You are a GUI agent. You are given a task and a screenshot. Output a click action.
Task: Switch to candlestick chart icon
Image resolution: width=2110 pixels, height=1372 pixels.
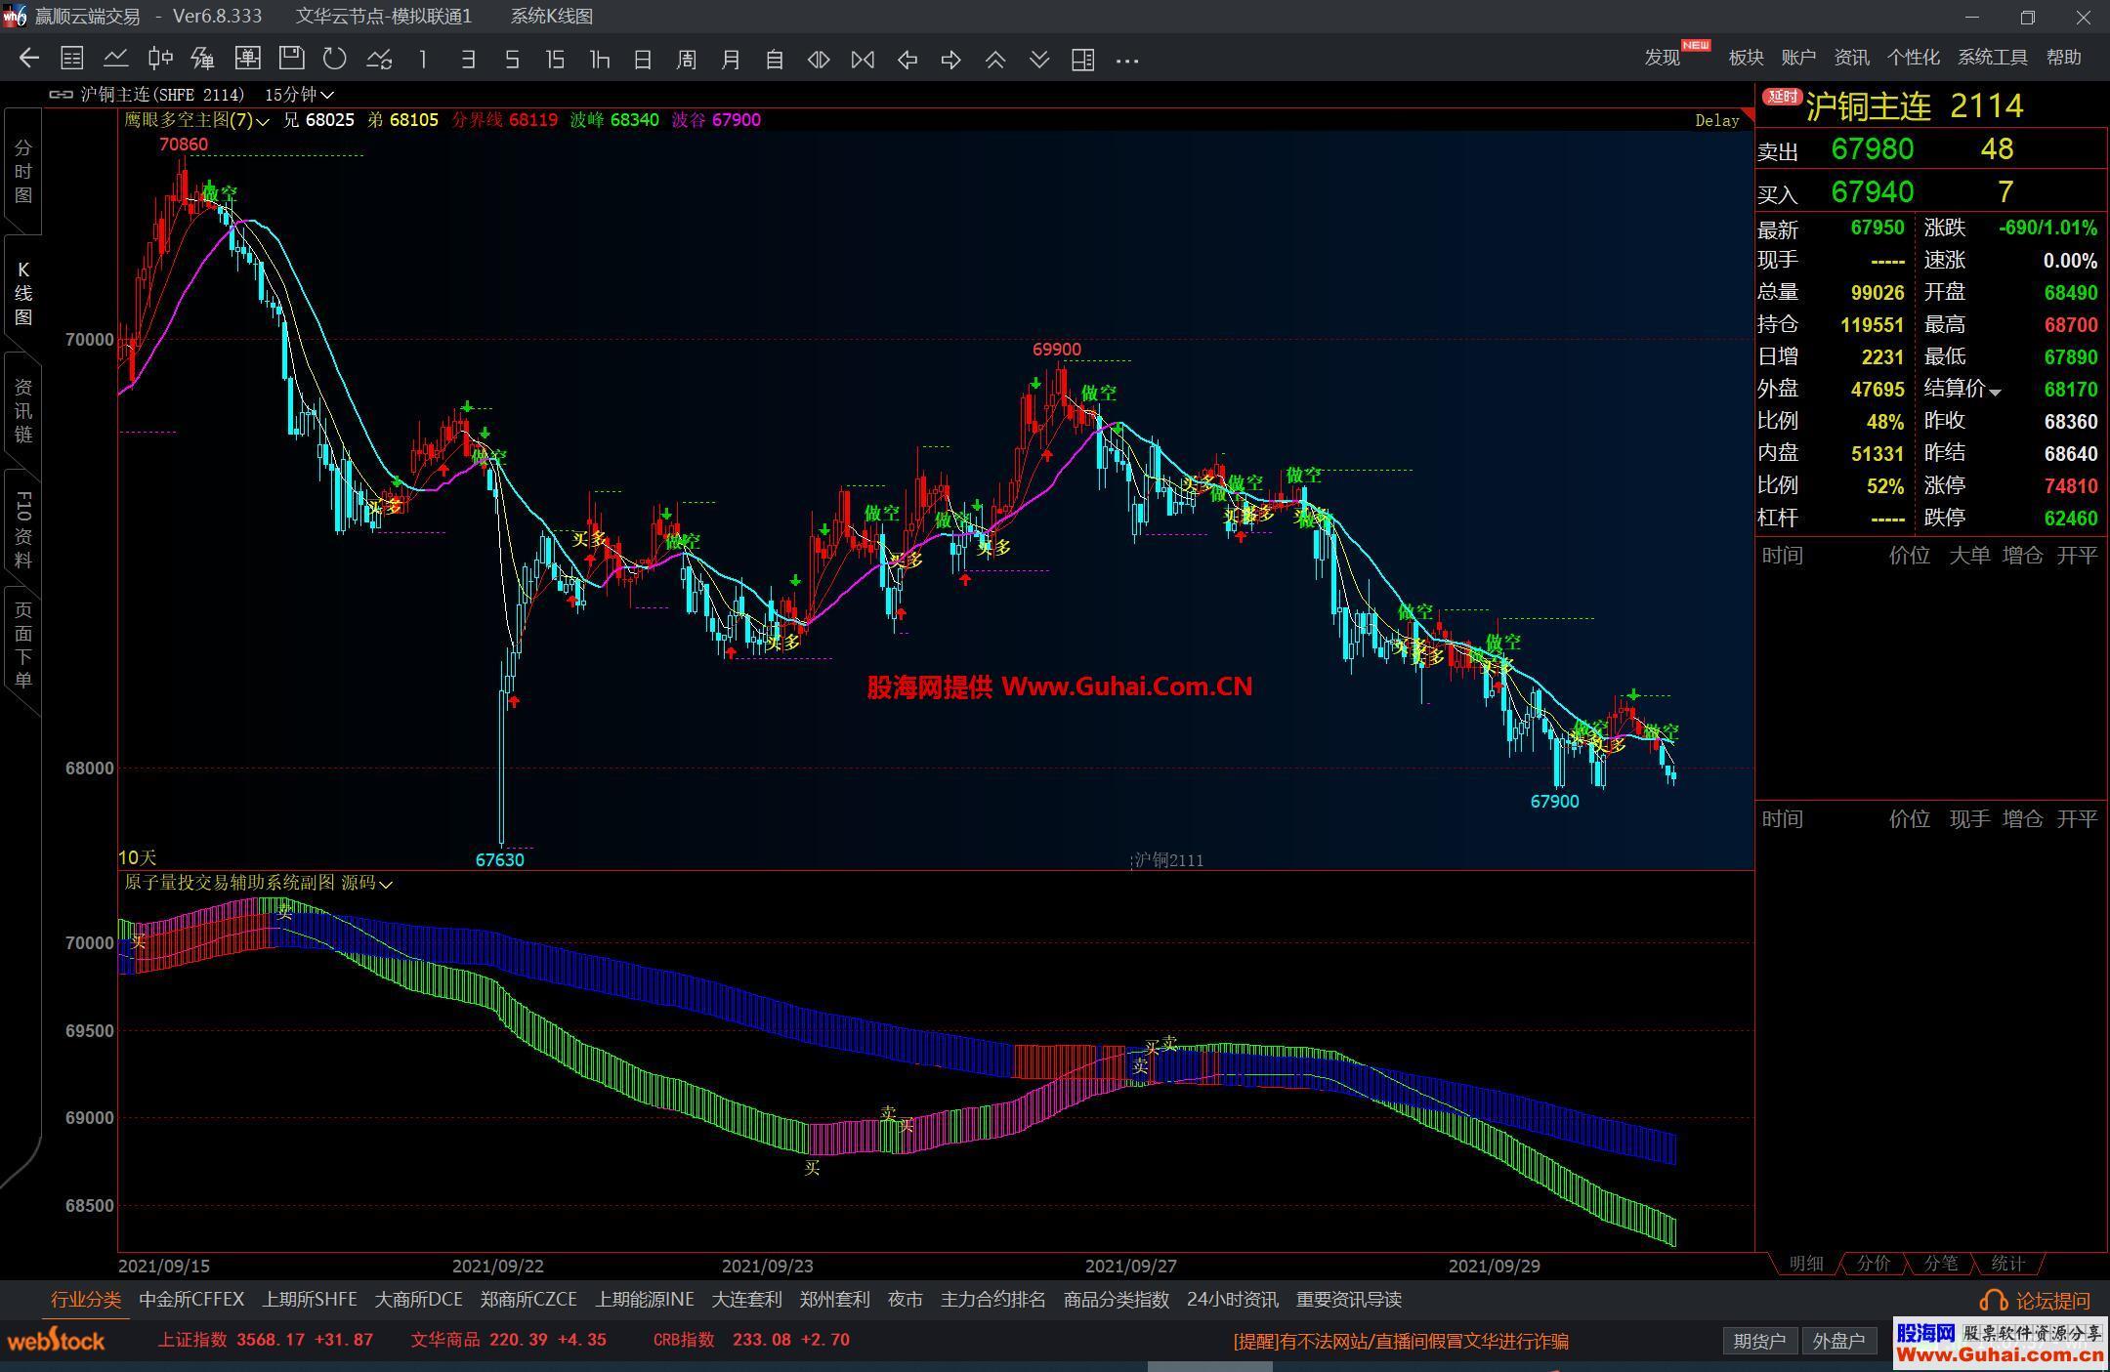pos(160,60)
